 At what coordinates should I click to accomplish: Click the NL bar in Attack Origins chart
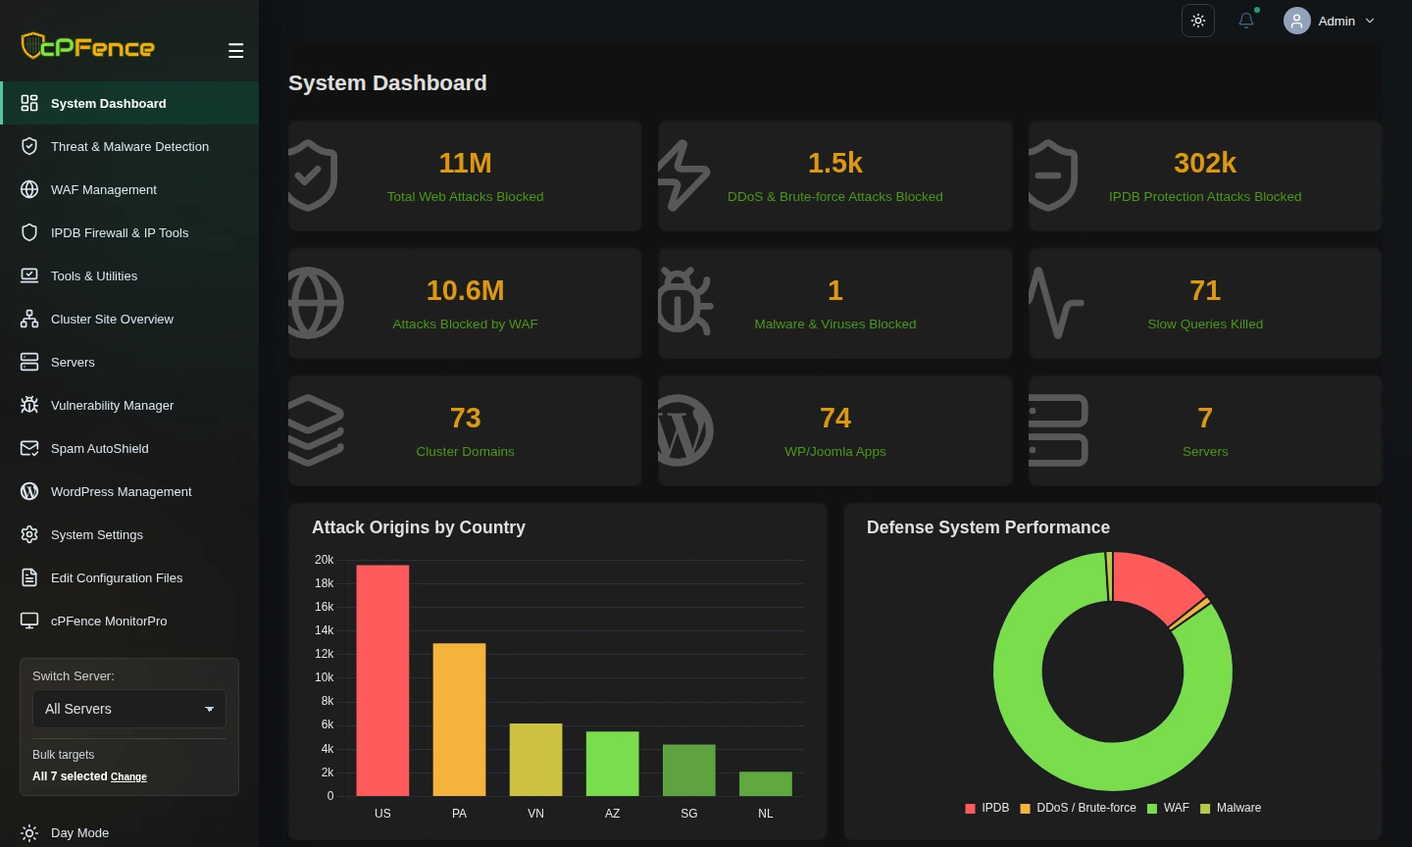(766, 783)
